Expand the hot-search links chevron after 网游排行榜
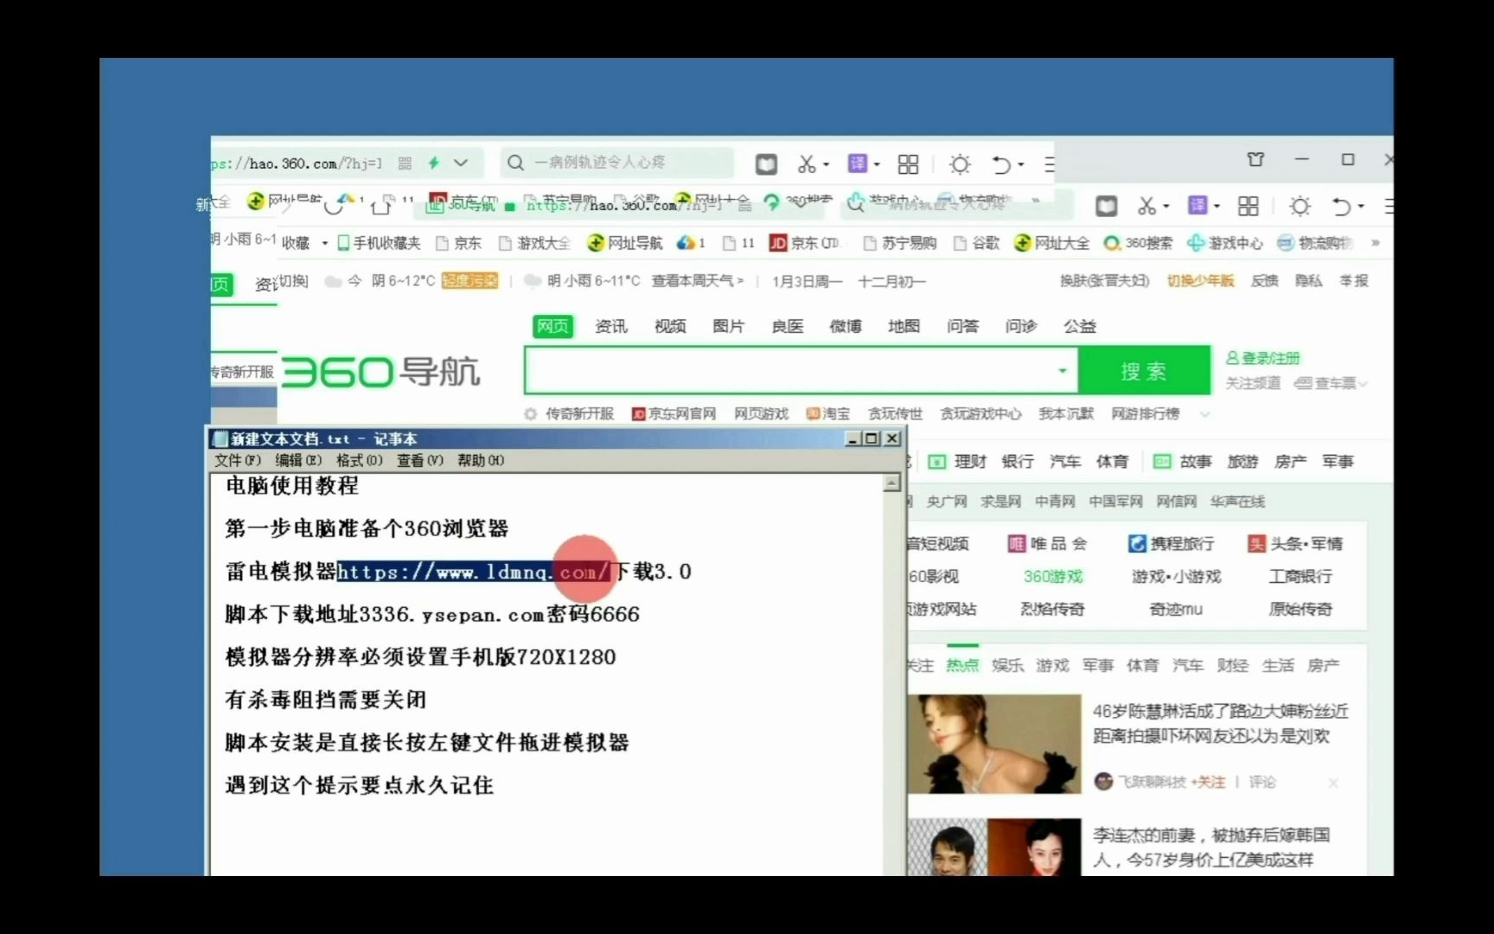This screenshot has width=1494, height=934. click(x=1204, y=414)
